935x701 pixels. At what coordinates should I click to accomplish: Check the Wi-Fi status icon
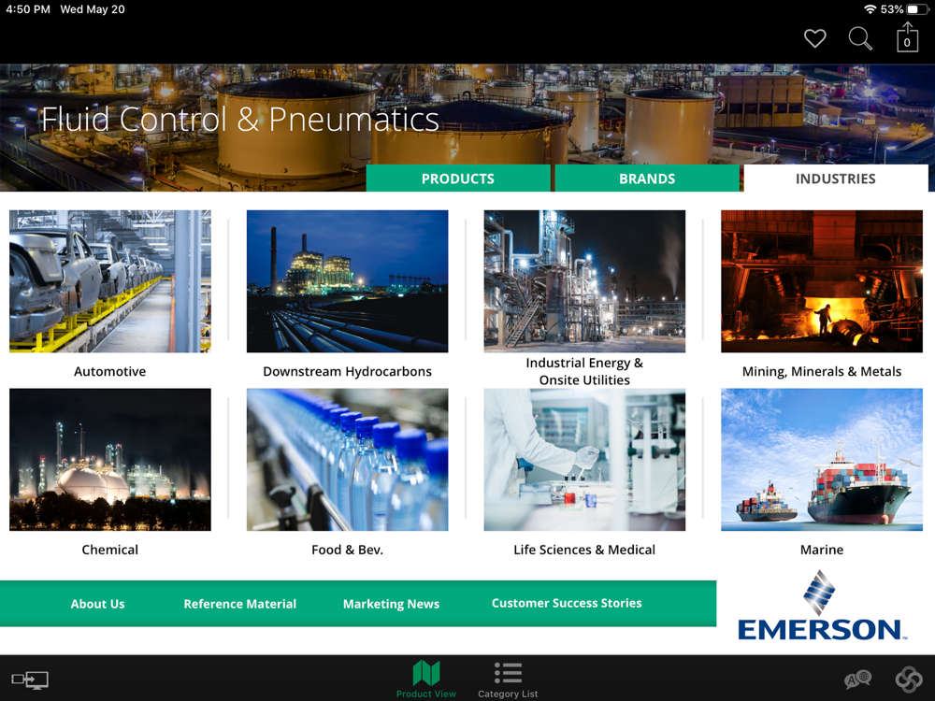click(870, 9)
